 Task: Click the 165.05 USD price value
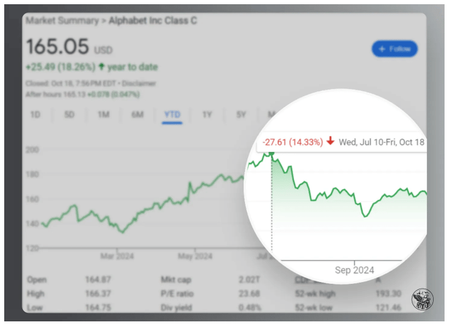point(57,47)
